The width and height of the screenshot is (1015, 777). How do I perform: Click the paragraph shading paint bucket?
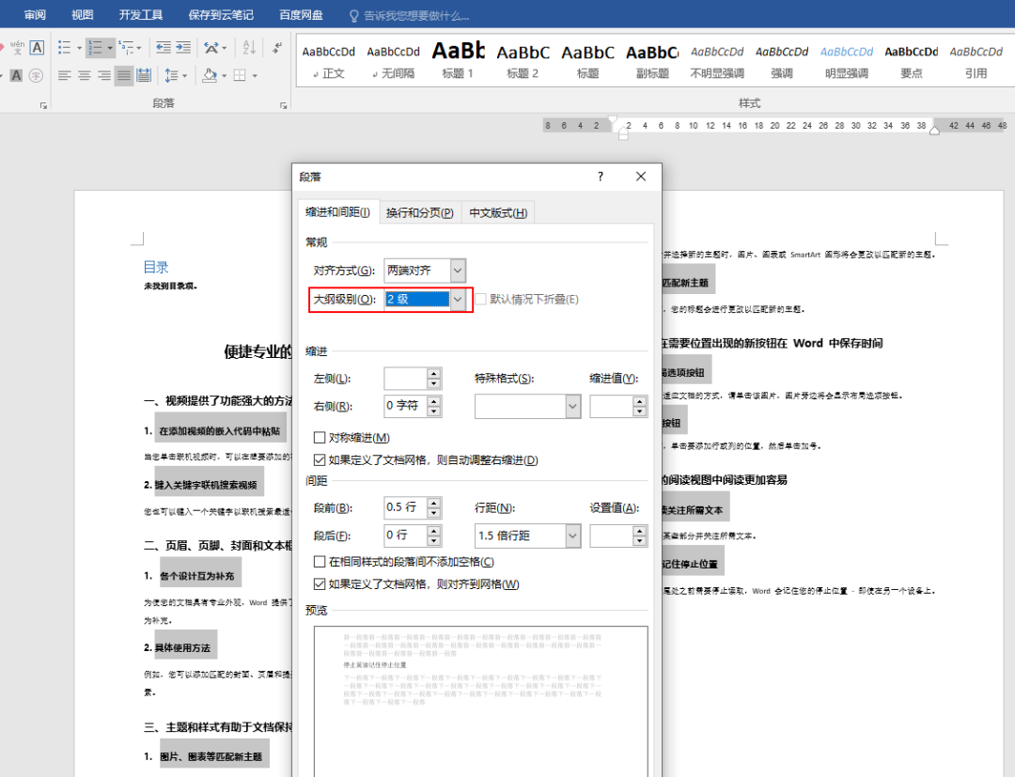[x=210, y=75]
